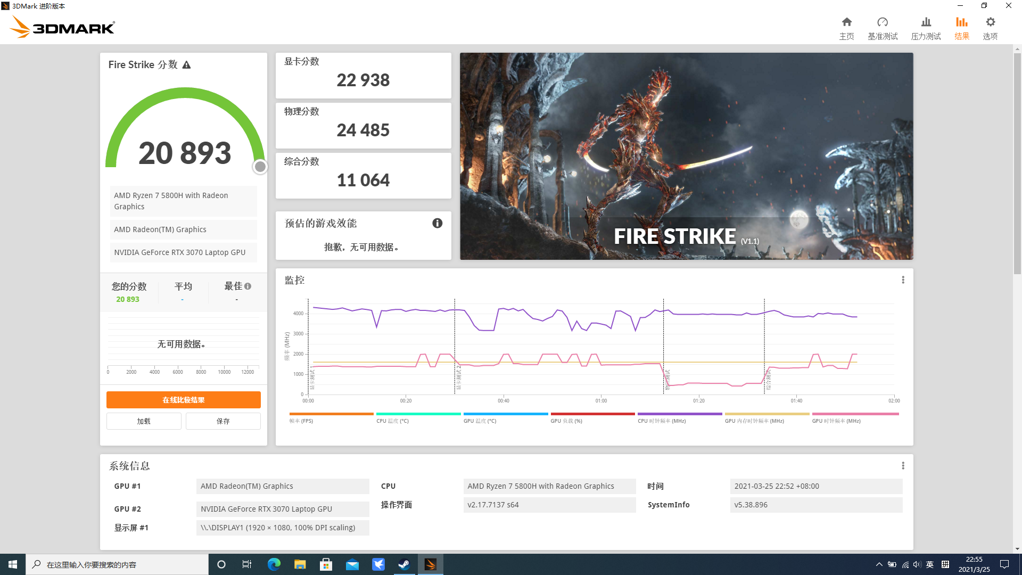Image resolution: width=1022 pixels, height=575 pixels.
Task: Click the Fire Strike preview image
Action: (686, 156)
